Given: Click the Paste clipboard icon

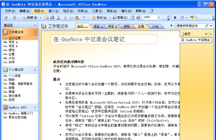Looking at the screenshot, I should pos(77,17).
